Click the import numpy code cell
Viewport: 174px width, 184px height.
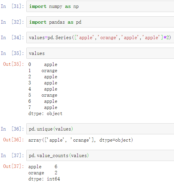pos(100,6)
